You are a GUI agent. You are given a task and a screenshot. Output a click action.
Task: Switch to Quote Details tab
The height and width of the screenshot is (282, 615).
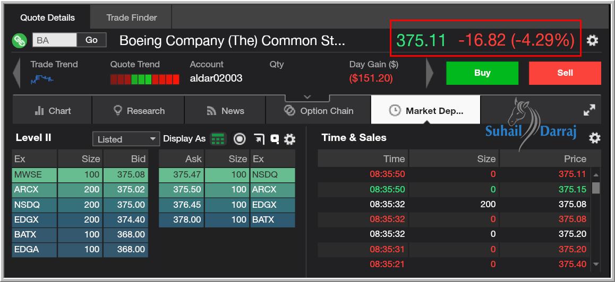pos(47,17)
